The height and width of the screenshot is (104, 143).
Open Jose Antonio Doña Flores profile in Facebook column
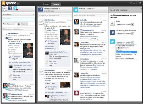tap(58, 52)
